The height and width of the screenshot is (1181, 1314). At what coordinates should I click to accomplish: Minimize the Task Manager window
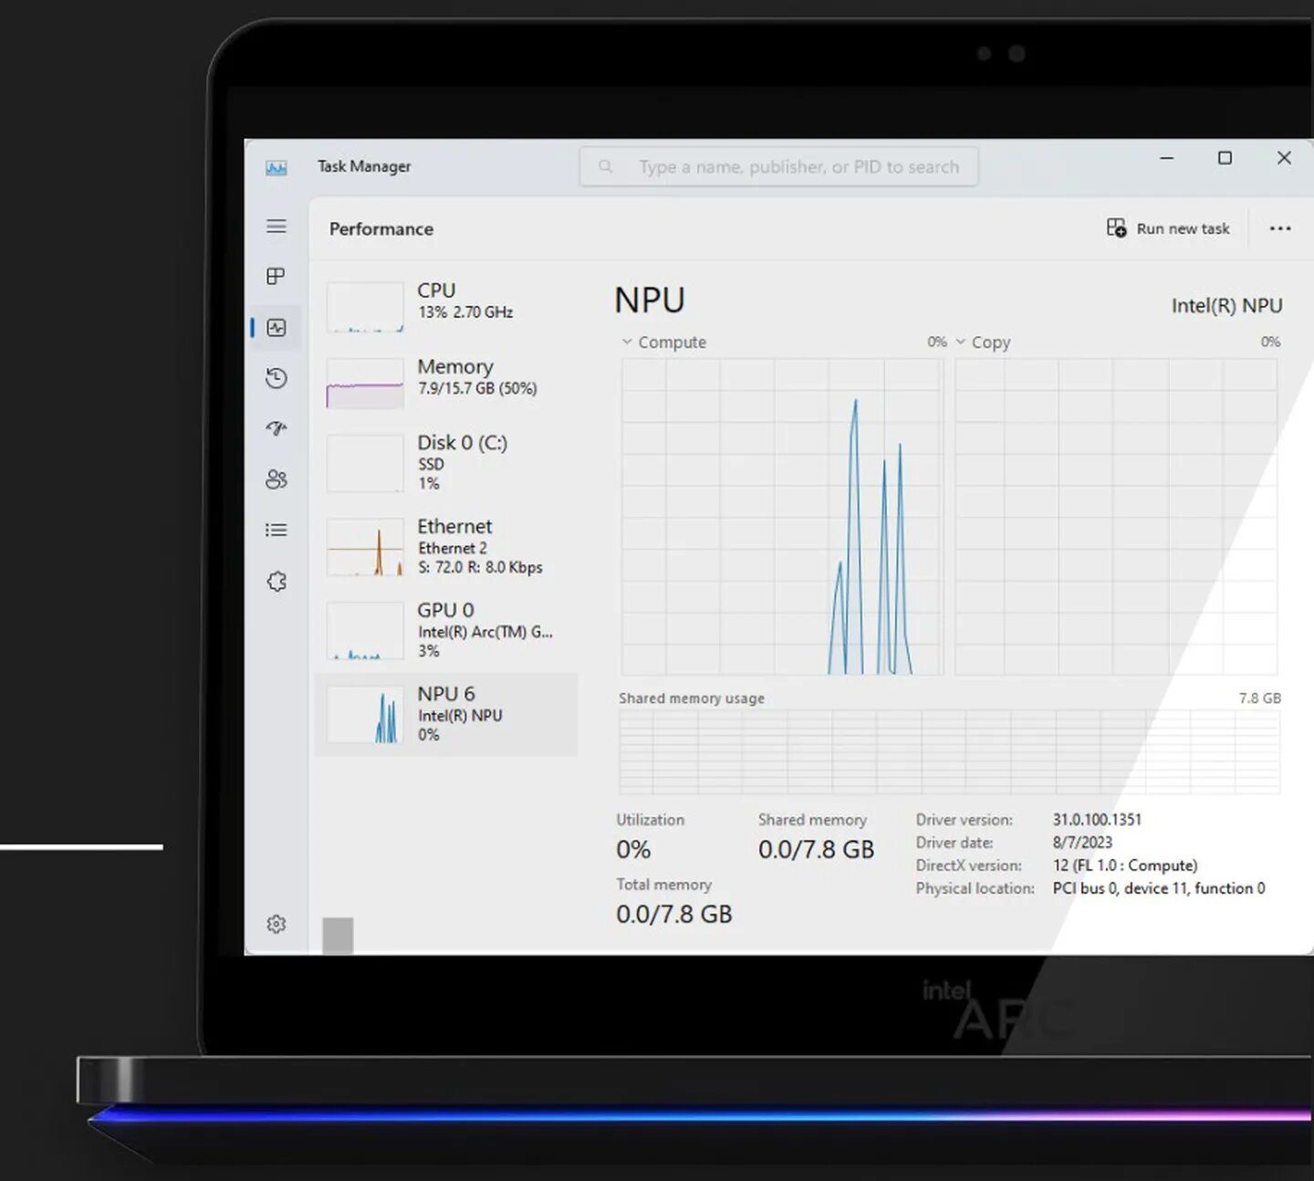[x=1166, y=158]
